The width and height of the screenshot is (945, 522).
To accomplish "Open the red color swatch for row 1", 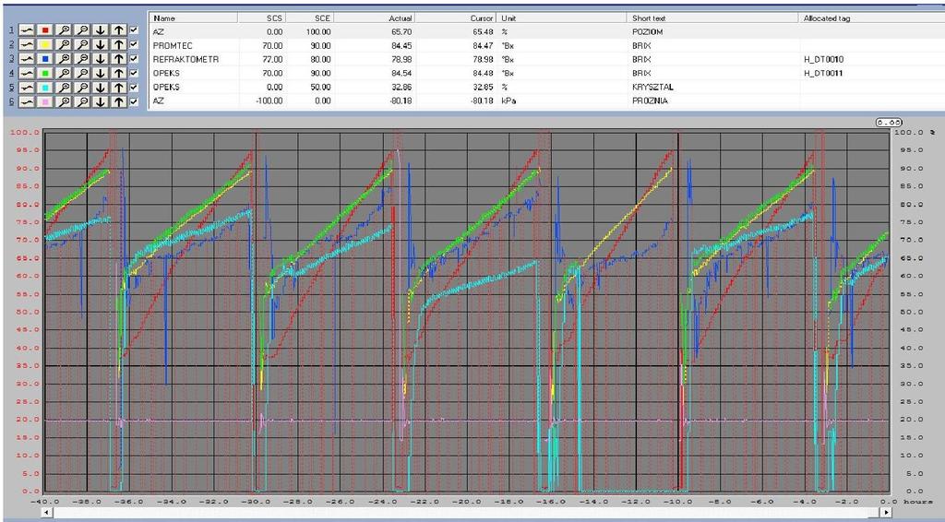I will tap(45, 30).
